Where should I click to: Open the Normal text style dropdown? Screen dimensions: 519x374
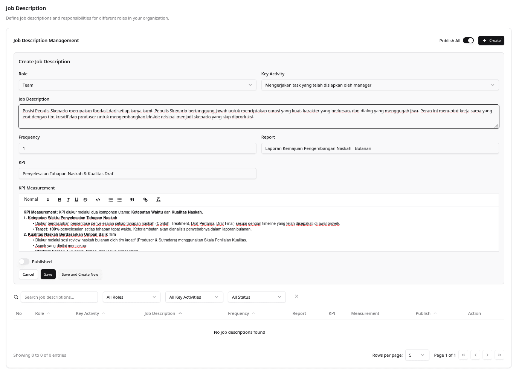click(x=37, y=200)
